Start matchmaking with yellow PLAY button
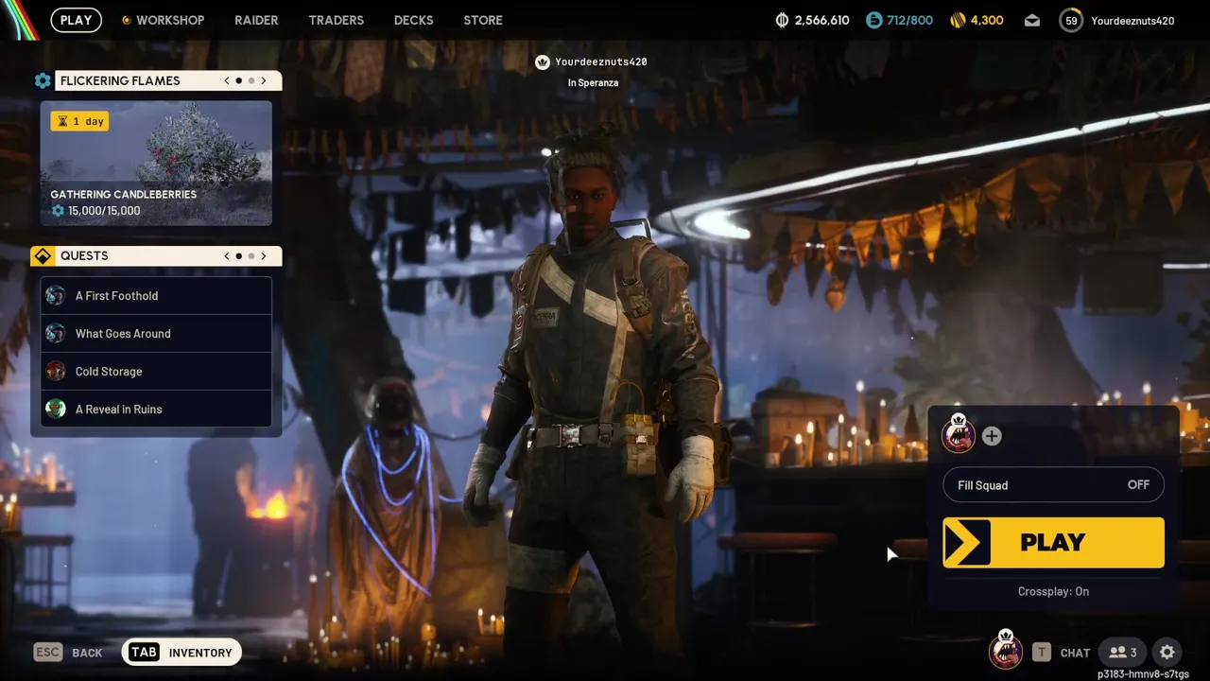The width and height of the screenshot is (1210, 681). (x=1053, y=542)
